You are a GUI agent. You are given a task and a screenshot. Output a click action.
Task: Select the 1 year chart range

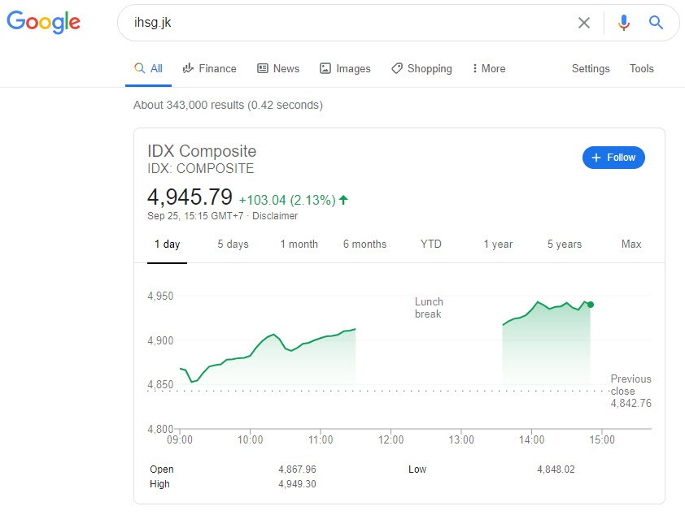[498, 245]
